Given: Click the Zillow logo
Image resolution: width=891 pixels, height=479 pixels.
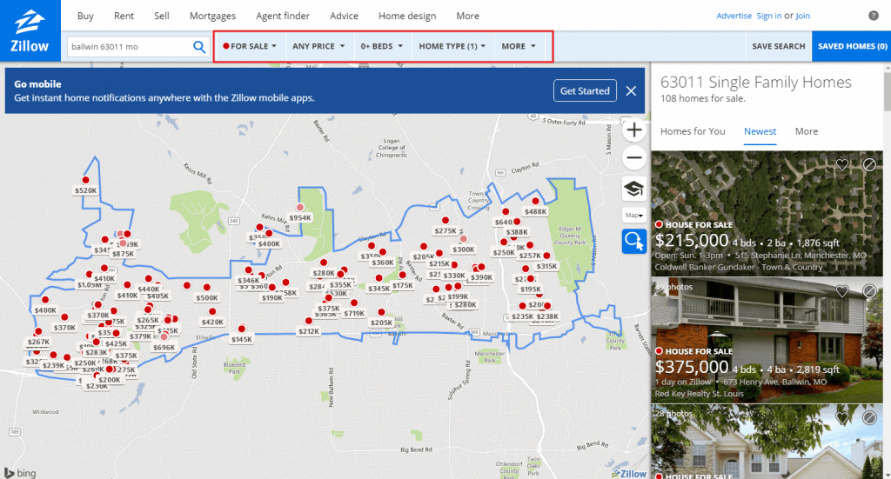Looking at the screenshot, I should coord(30,30).
